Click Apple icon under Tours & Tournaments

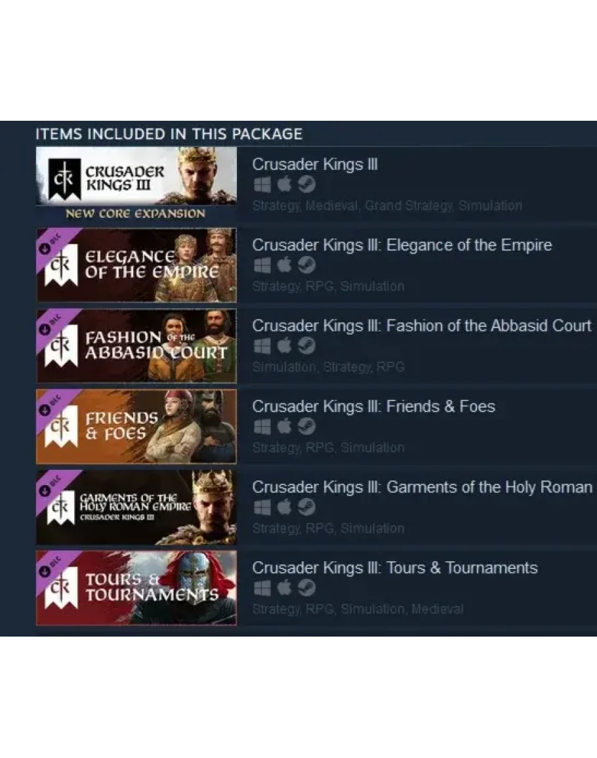(x=284, y=587)
